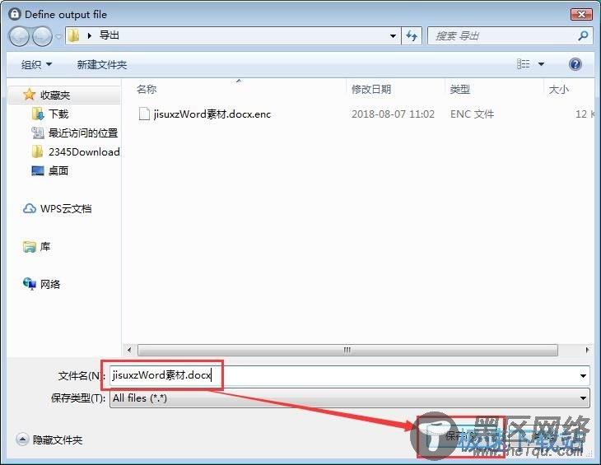This screenshot has height=465, width=601.
Task: Sort by the 名称 column header
Action: pyautogui.click(x=147, y=89)
